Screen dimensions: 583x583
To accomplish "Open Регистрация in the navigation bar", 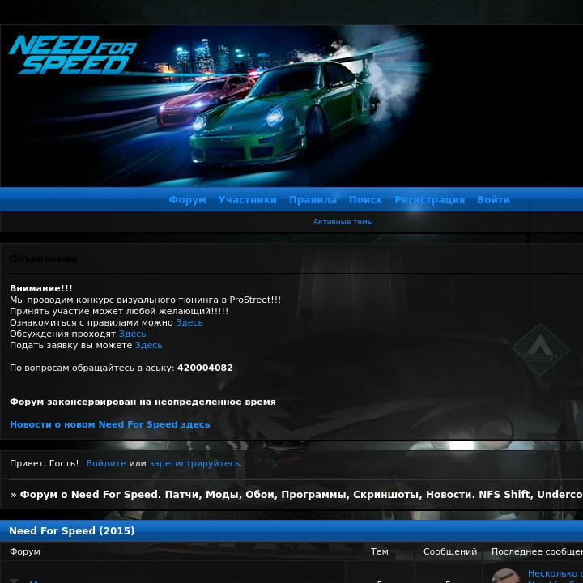I will 430,200.
